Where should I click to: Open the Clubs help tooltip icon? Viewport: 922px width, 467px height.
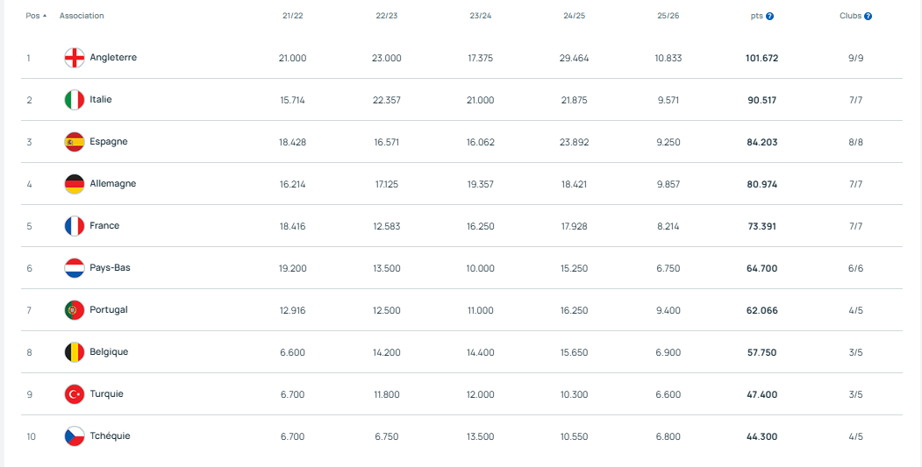(868, 17)
